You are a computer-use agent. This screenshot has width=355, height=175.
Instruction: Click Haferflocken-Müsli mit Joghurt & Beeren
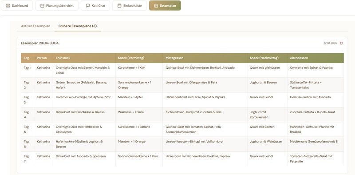[84, 144]
